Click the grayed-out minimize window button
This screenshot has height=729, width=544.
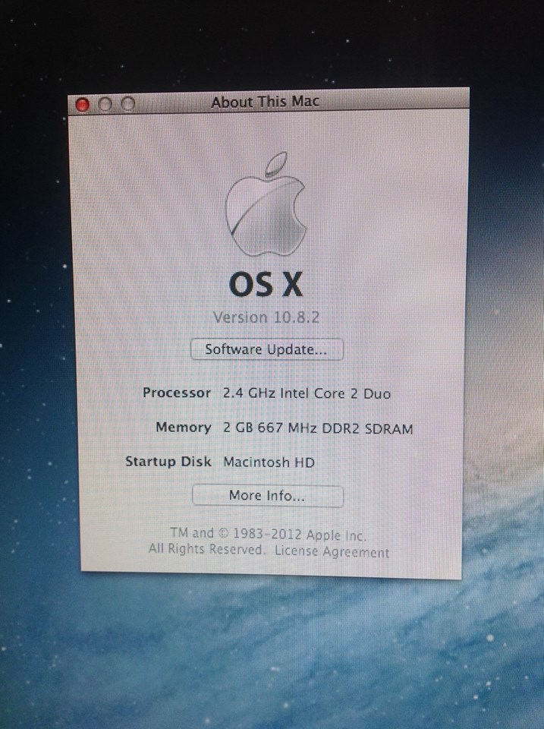105,104
